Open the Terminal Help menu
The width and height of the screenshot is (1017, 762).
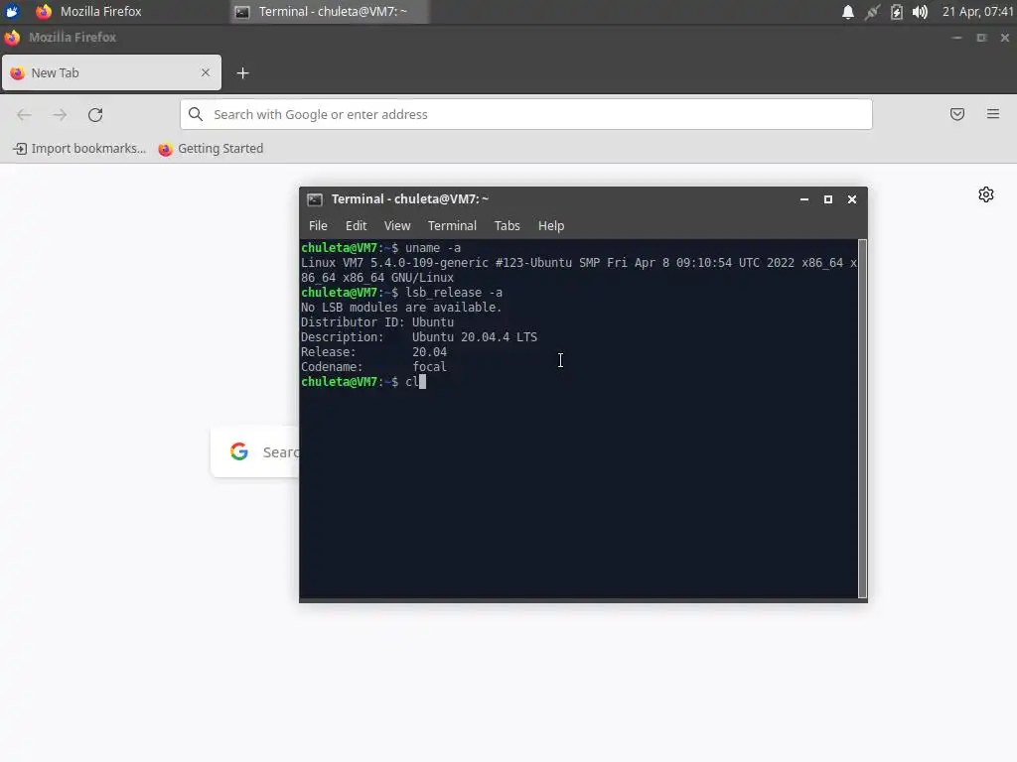pyautogui.click(x=551, y=225)
